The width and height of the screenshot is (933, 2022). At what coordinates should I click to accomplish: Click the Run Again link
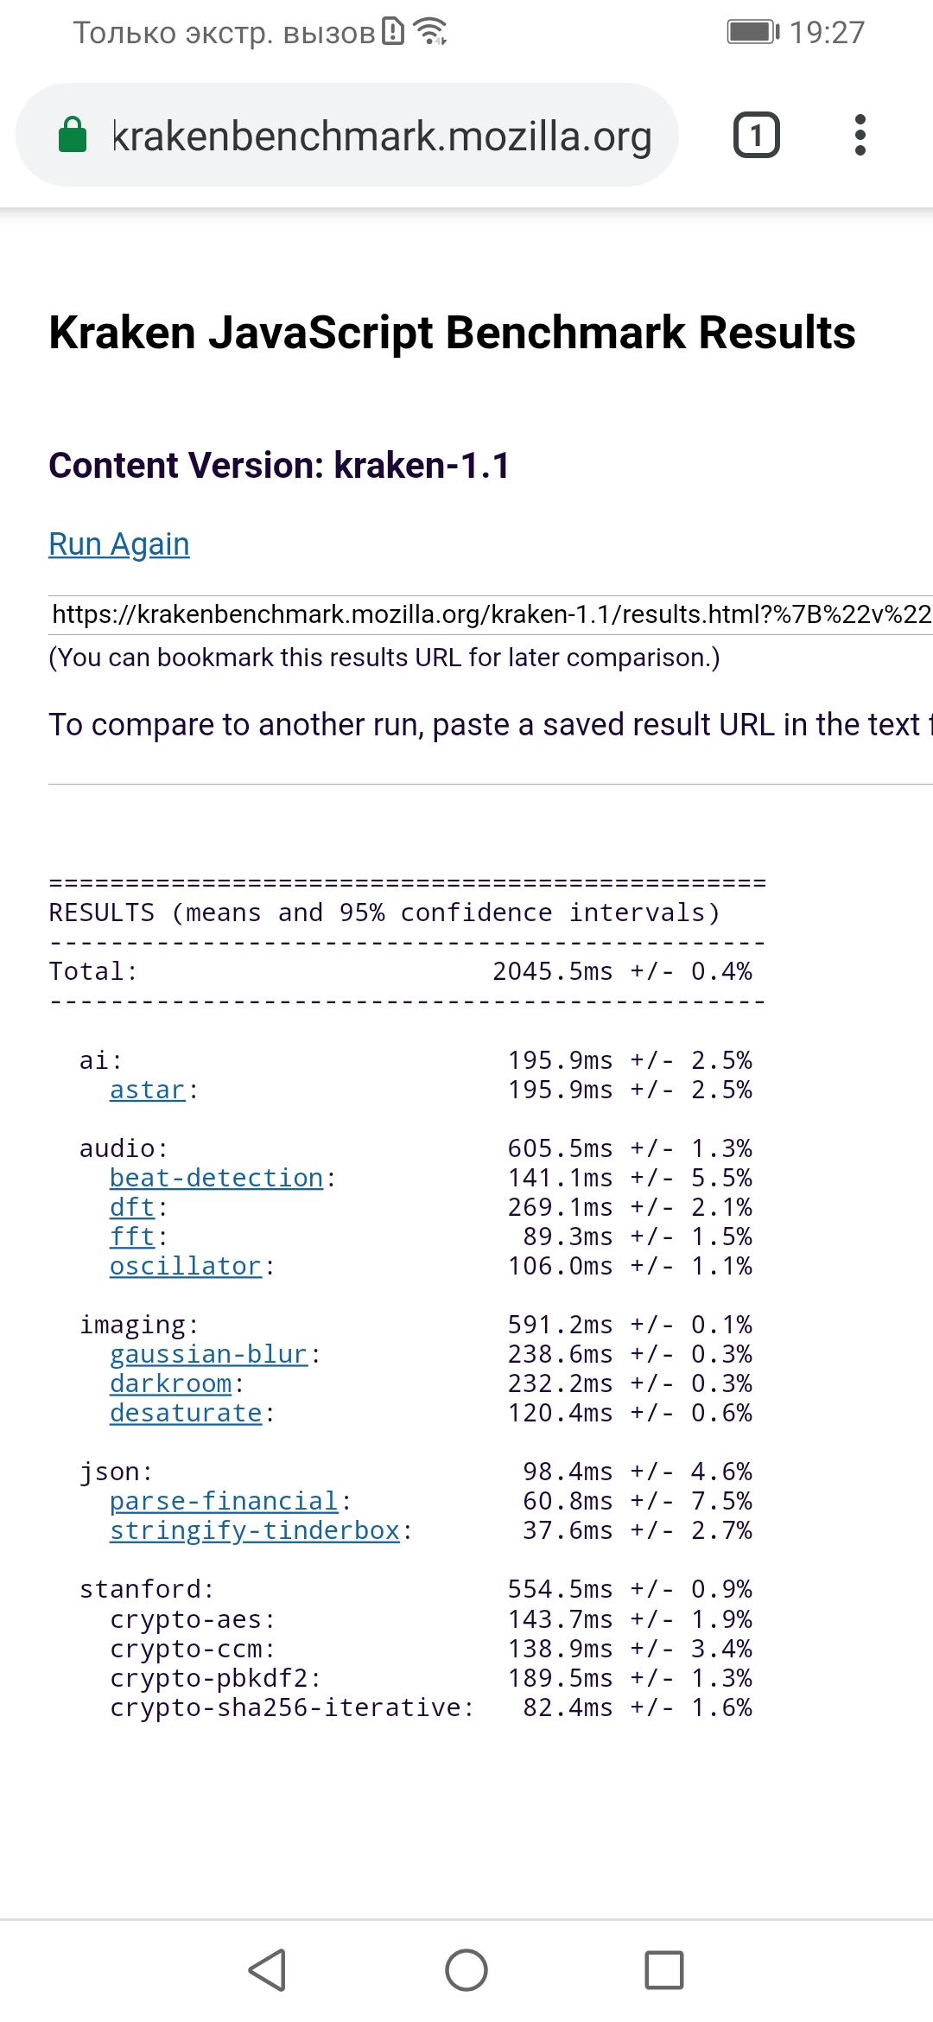coord(119,544)
